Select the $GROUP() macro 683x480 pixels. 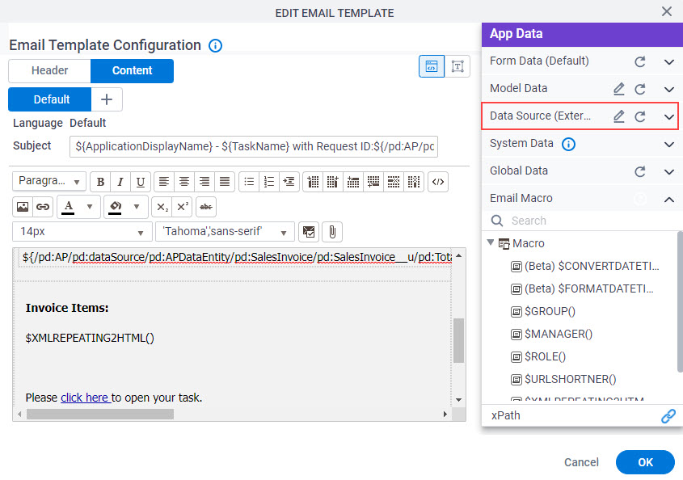[550, 311]
